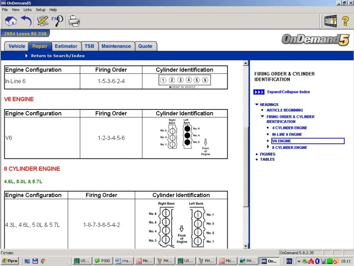Click the article vertical scrollbar thumb
The width and height of the screenshot is (354, 266).
(x=245, y=168)
